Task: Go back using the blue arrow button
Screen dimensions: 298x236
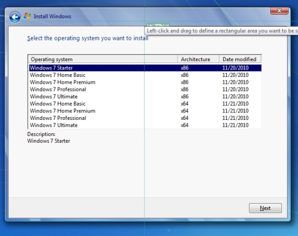Action: tap(15, 17)
